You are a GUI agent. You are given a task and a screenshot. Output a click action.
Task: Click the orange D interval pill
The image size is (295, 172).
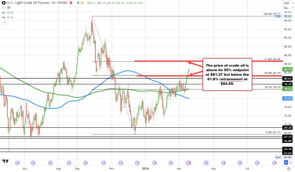coord(82,3)
